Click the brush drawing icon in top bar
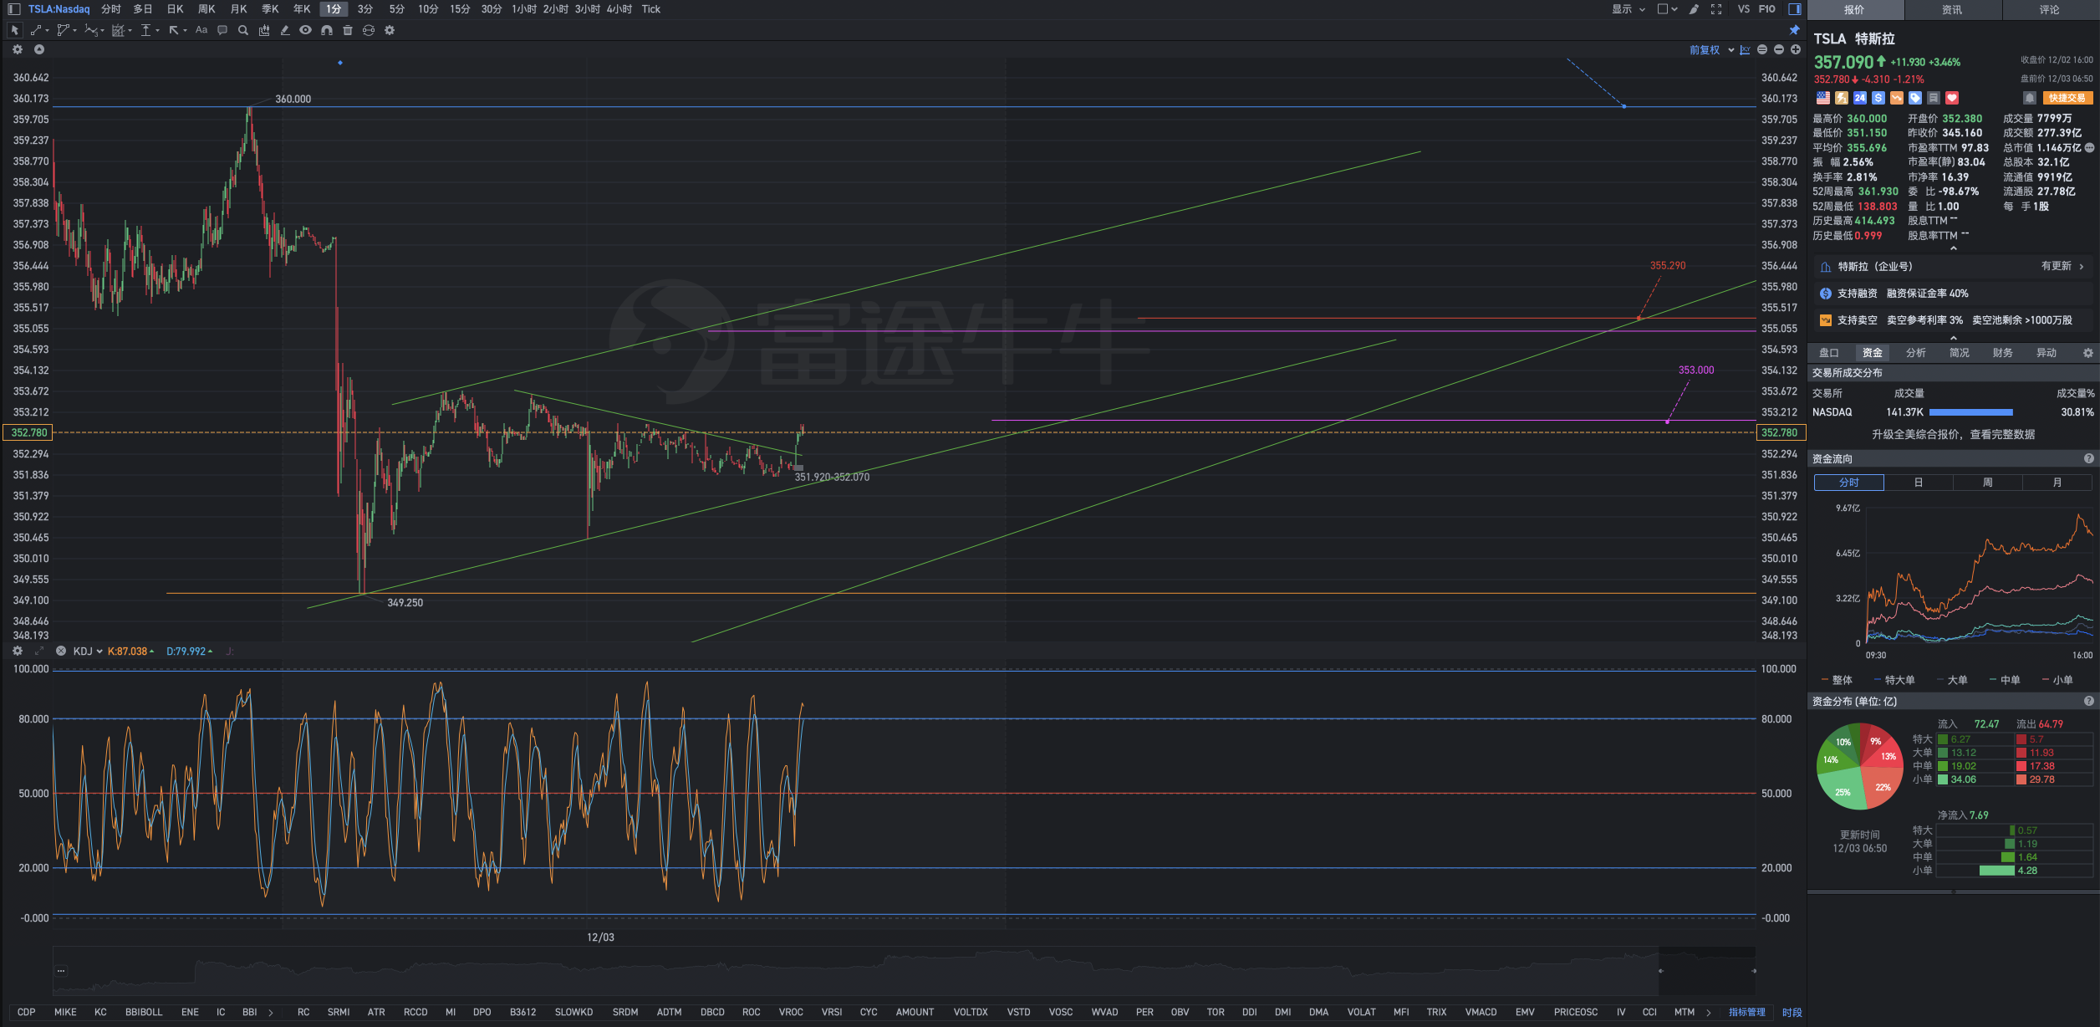The height and width of the screenshot is (1027, 2100). click(1694, 9)
